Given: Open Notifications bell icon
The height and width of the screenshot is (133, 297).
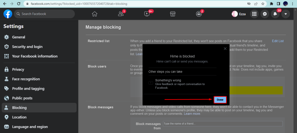Looking at the screenshot, I should 275,14.
